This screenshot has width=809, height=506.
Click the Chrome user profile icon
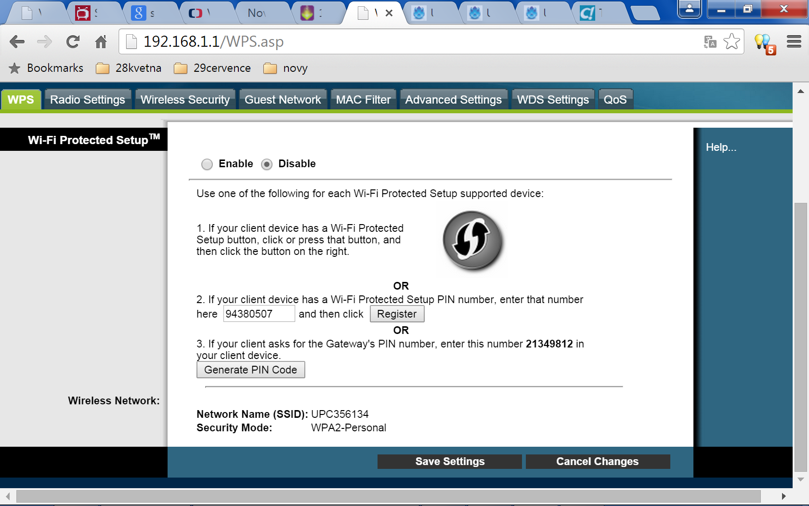tap(689, 9)
